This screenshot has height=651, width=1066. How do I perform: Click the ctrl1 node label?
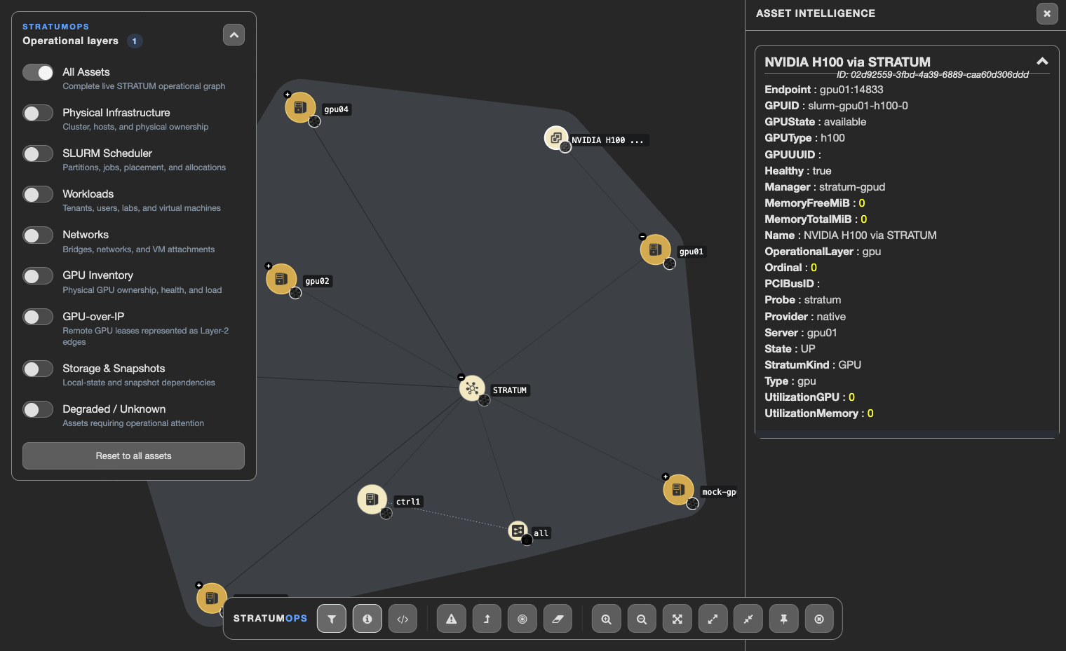[x=408, y=502]
